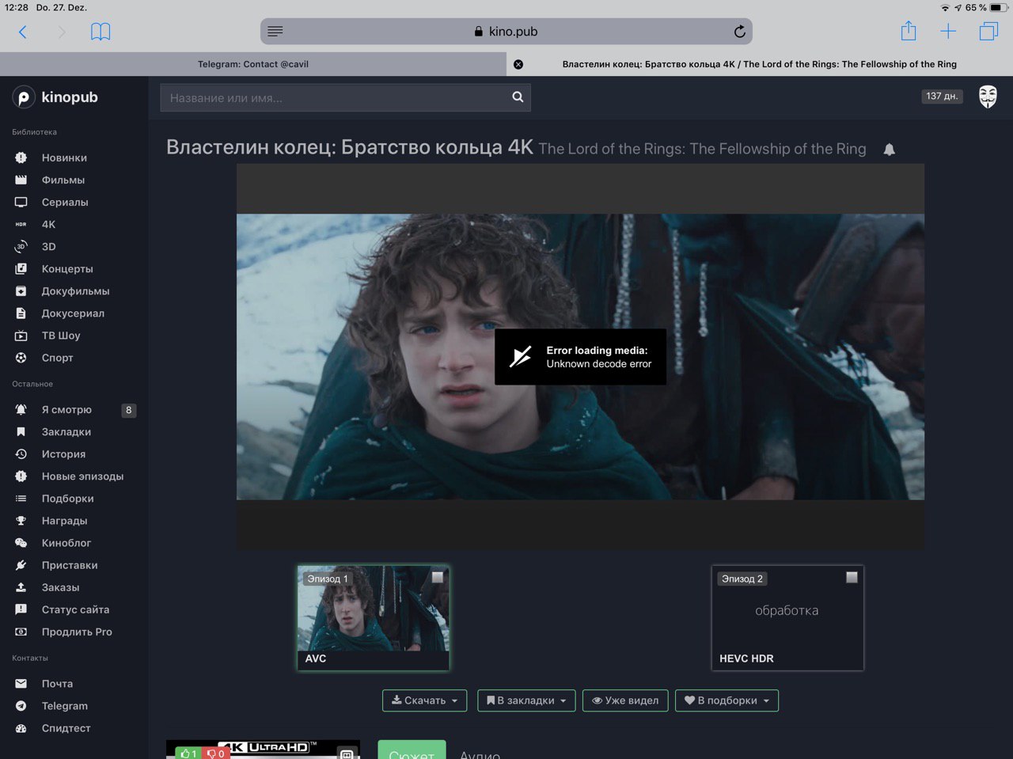Go back with Safari's back arrow

pos(23,32)
